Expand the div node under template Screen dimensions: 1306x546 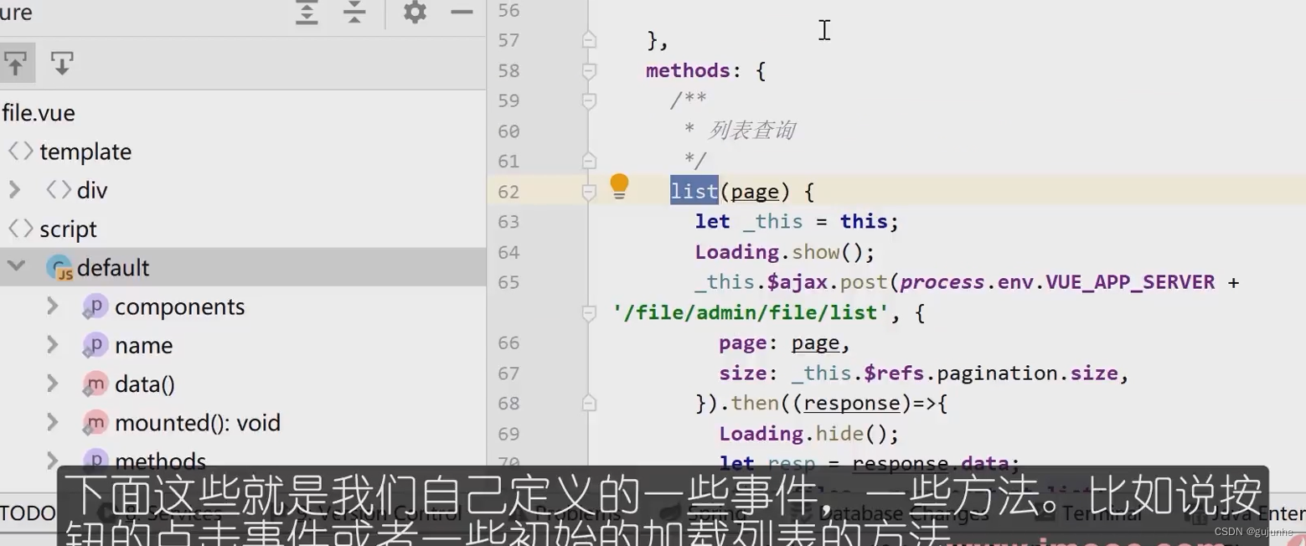[14, 190]
